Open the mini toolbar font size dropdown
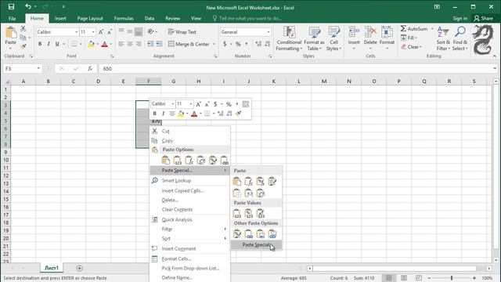Screen dimensions: 501x282 click(x=191, y=104)
